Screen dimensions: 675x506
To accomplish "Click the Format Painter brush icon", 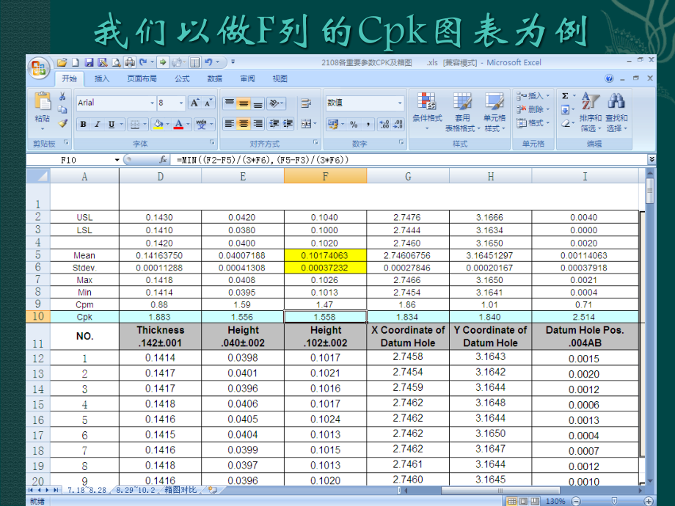I will coord(63,123).
